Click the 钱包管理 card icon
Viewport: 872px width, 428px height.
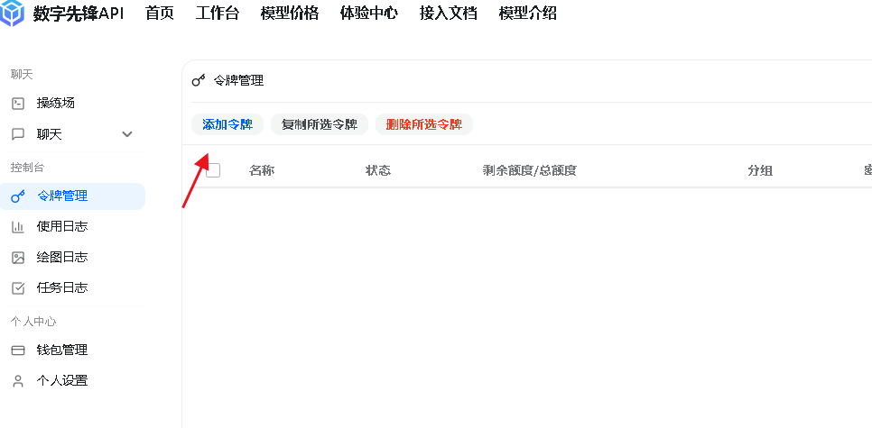click(18, 351)
